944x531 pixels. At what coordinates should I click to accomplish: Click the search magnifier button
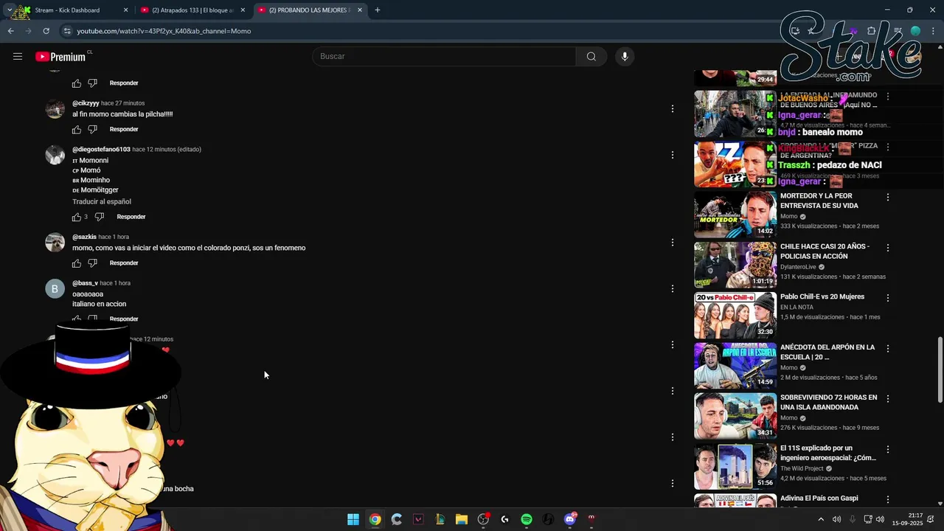(591, 57)
